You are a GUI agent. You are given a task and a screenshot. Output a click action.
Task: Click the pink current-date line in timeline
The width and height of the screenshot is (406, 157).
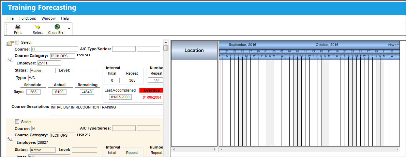tap(221, 103)
